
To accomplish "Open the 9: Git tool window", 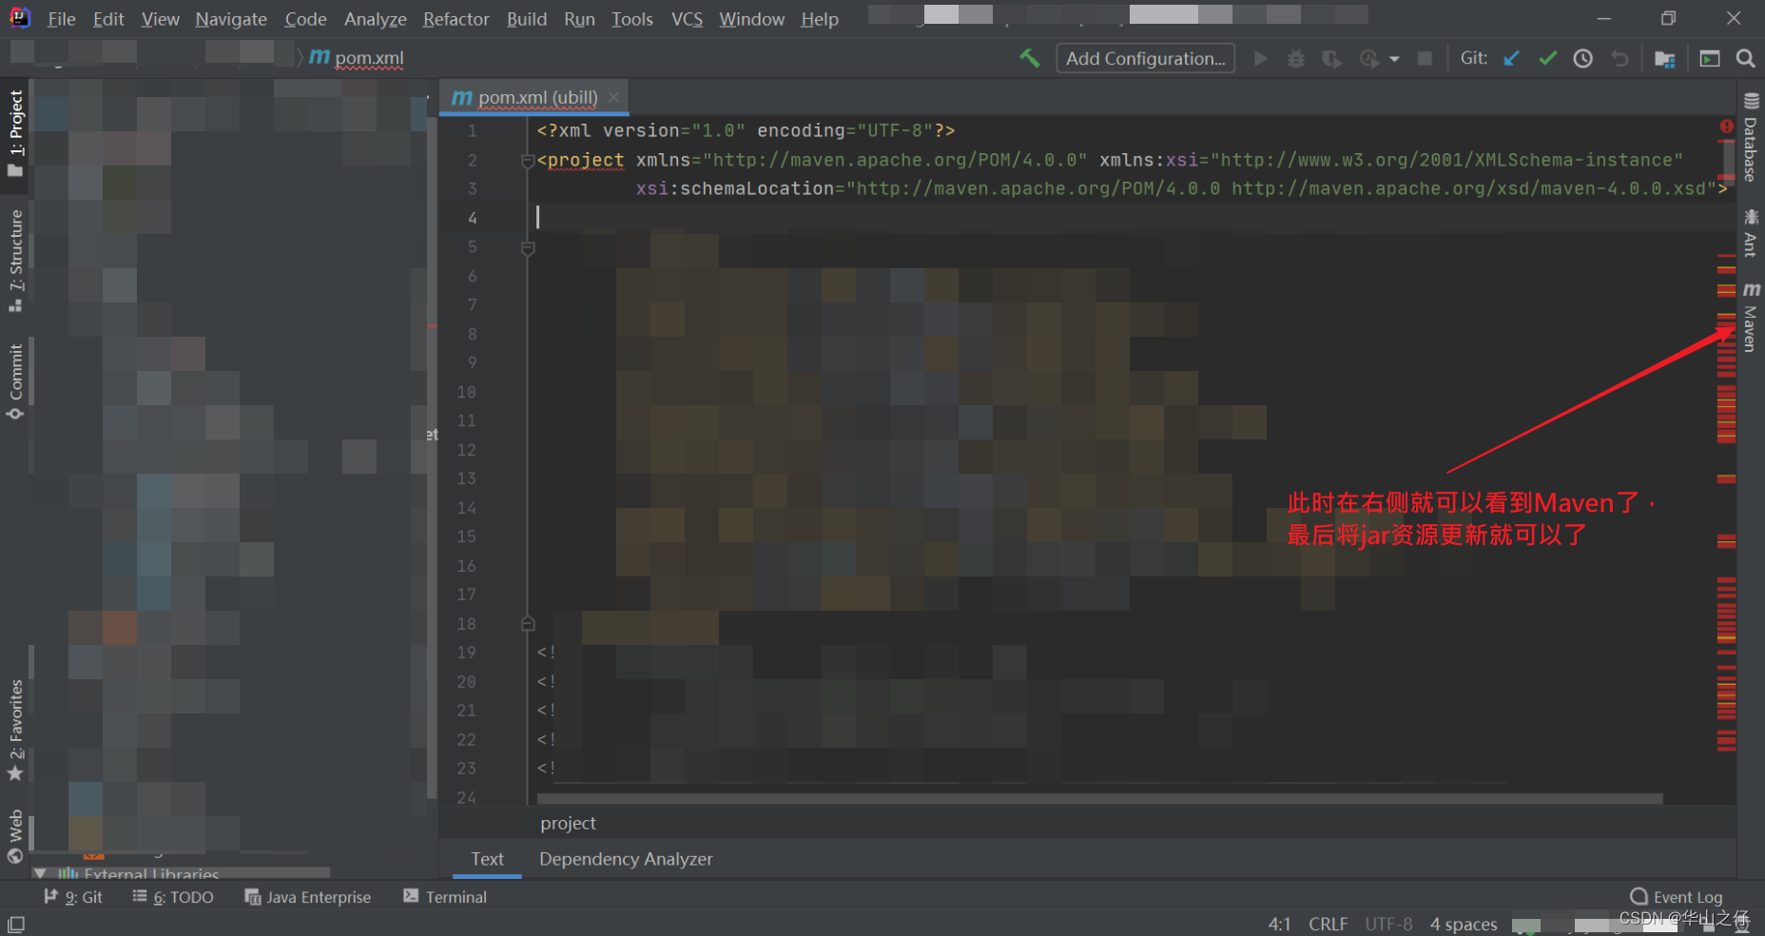I will tap(73, 897).
